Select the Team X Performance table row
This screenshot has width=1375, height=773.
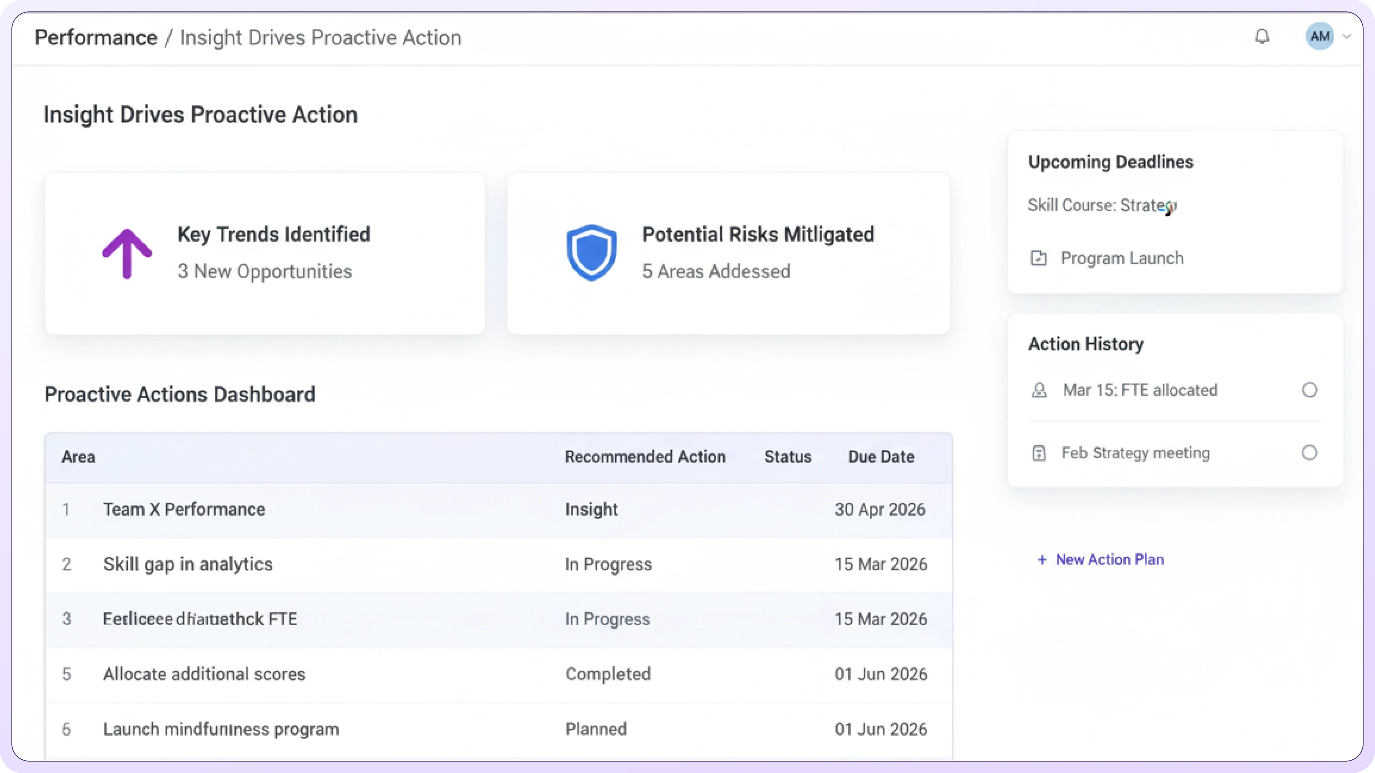(x=184, y=509)
